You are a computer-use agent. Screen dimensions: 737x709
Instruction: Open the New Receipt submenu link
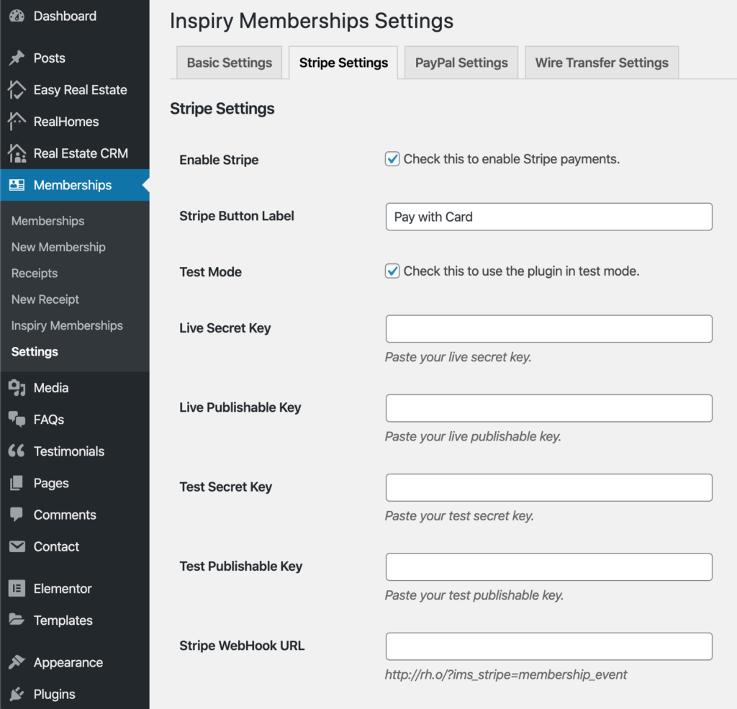(x=45, y=299)
